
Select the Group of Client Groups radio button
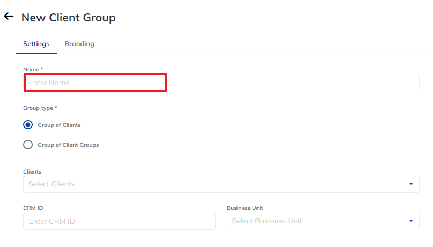28,145
